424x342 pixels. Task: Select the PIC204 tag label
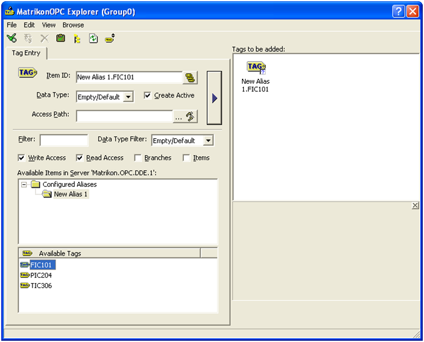click(41, 275)
